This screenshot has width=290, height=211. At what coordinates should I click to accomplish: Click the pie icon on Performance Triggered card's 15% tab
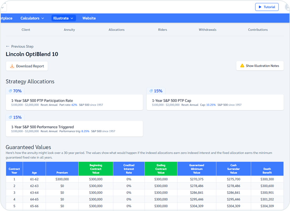click(x=10, y=117)
